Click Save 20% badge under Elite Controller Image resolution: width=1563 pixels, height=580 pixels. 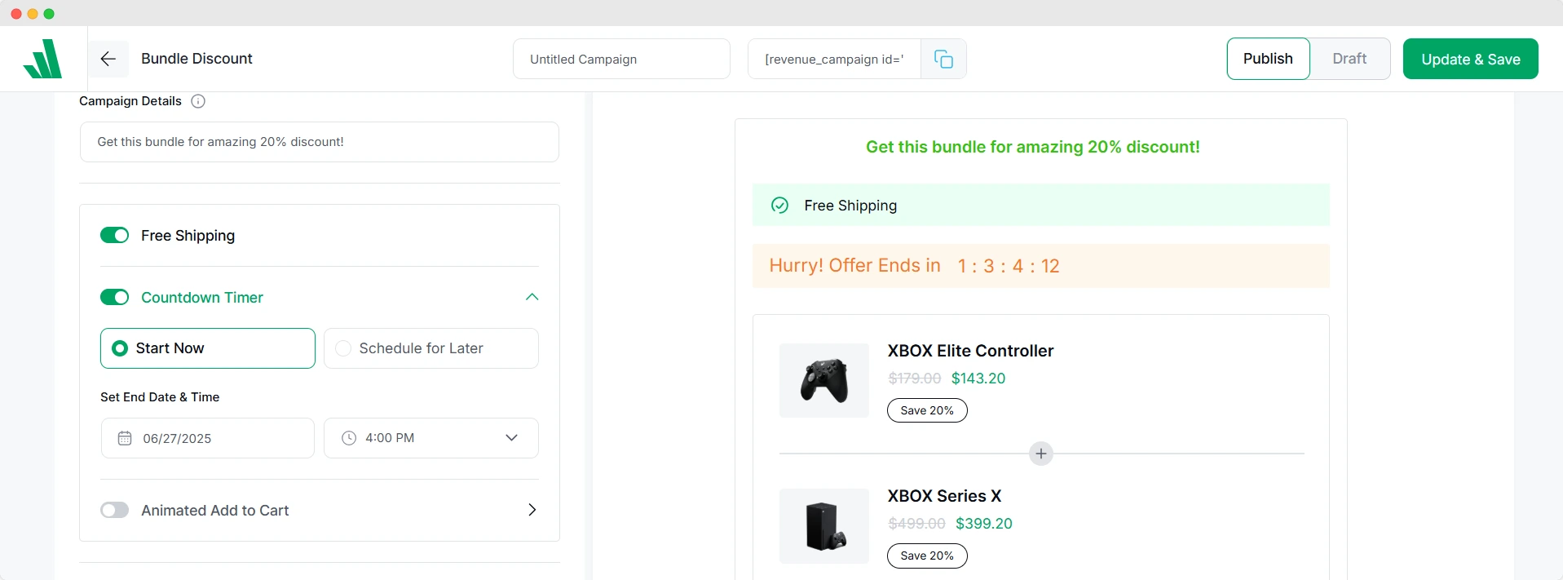(x=927, y=410)
